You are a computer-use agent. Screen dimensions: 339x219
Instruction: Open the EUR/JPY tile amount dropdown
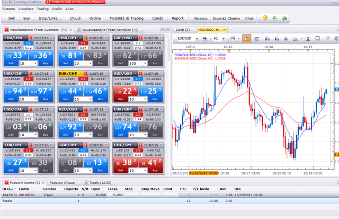point(35,171)
